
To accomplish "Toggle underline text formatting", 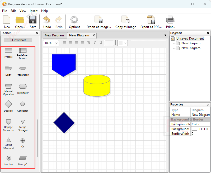I will (101, 43).
